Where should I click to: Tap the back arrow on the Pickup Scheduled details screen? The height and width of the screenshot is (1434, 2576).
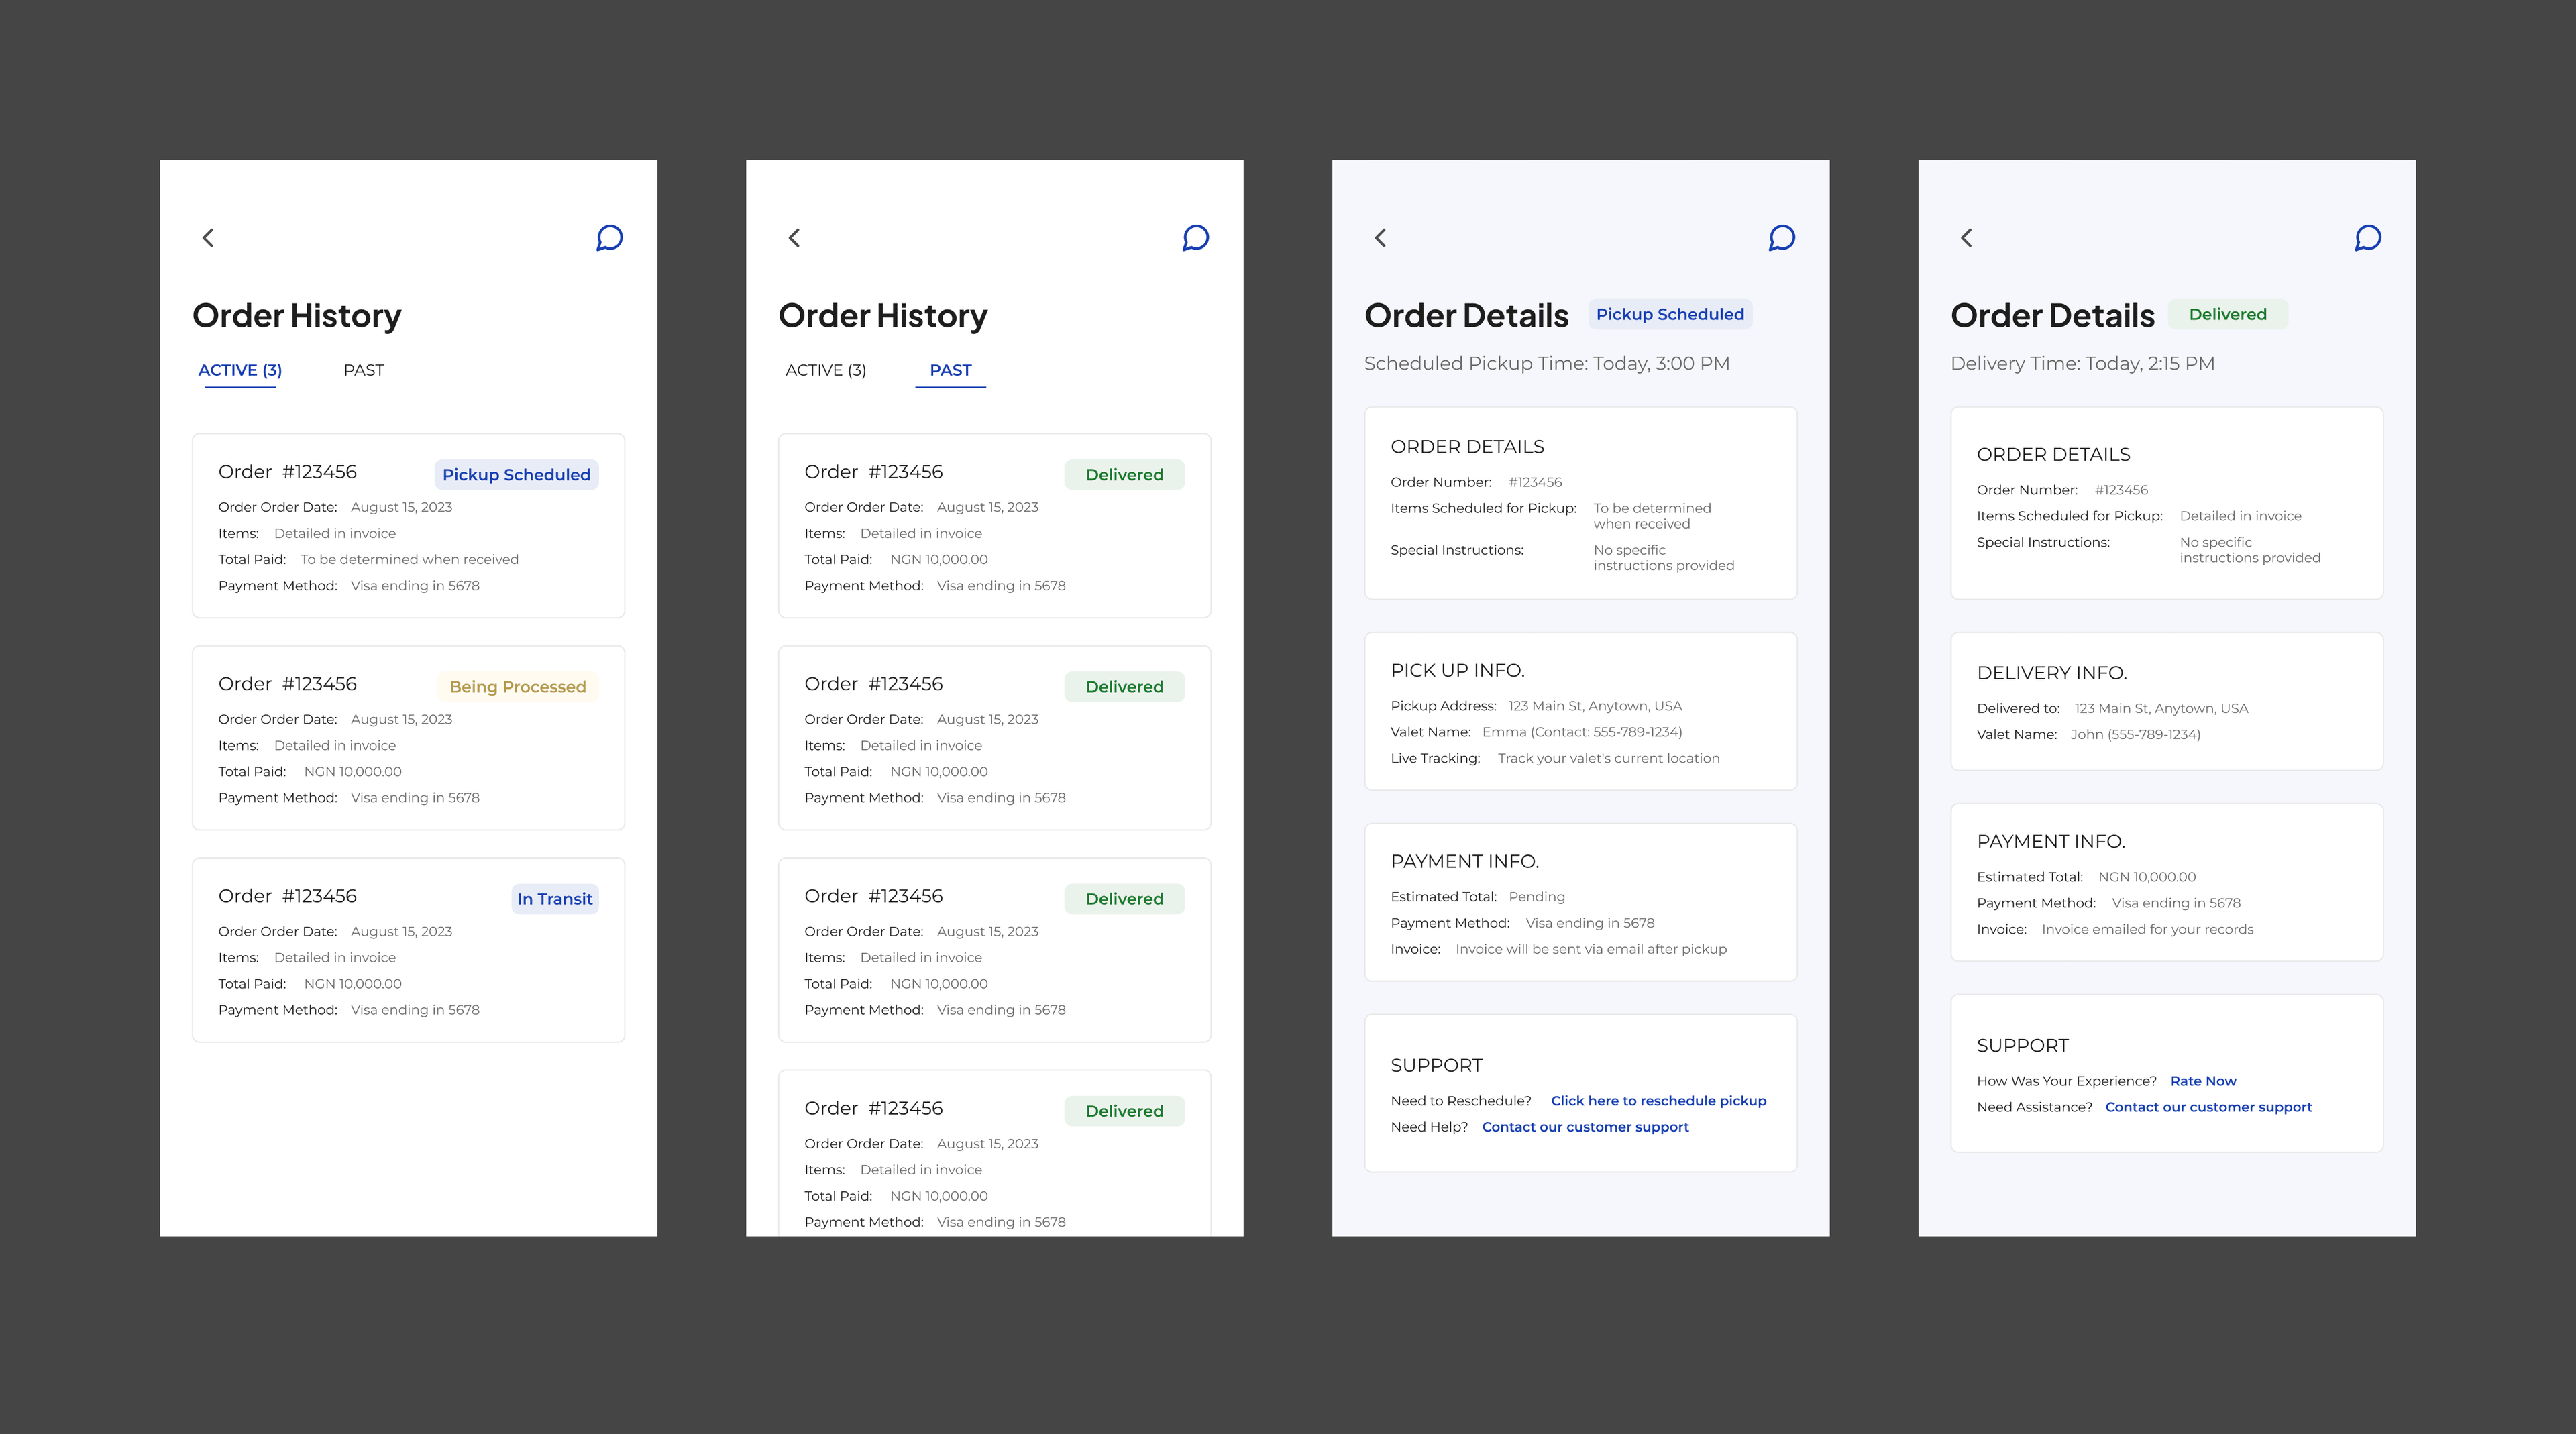coord(1380,238)
